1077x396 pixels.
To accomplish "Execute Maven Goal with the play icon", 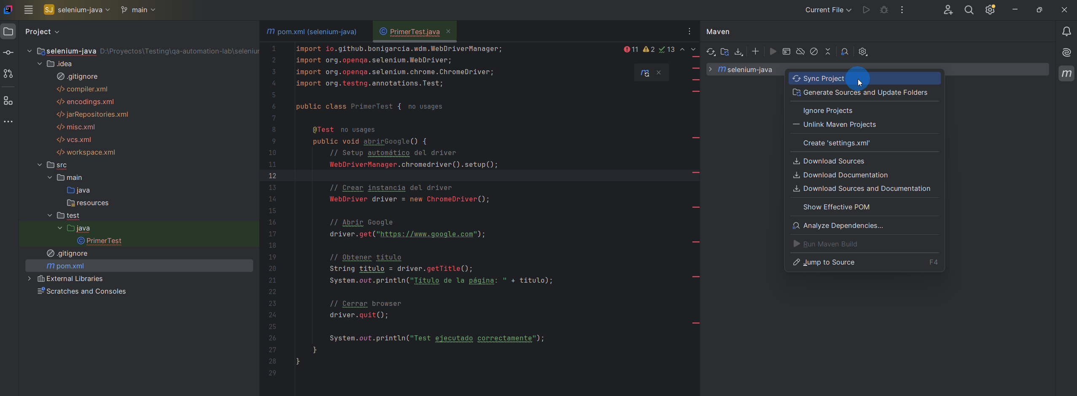I will pos(773,51).
